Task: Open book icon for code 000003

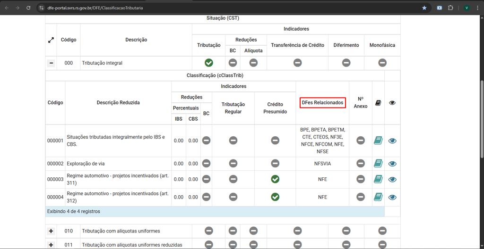Action: click(378, 179)
